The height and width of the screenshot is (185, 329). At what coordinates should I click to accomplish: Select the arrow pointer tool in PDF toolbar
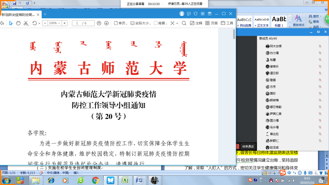(x=11, y=23)
